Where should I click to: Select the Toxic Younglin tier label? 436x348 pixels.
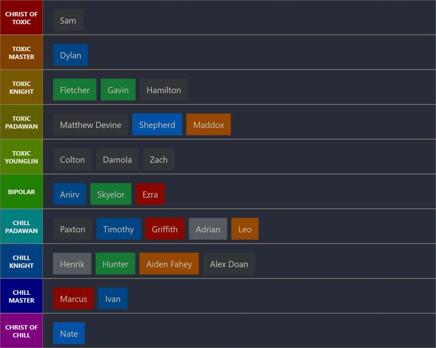[x=21, y=157]
